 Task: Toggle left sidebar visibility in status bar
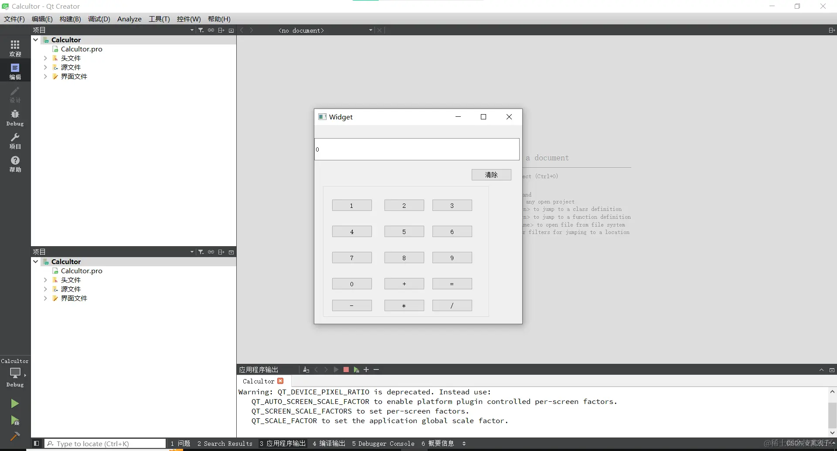point(37,443)
